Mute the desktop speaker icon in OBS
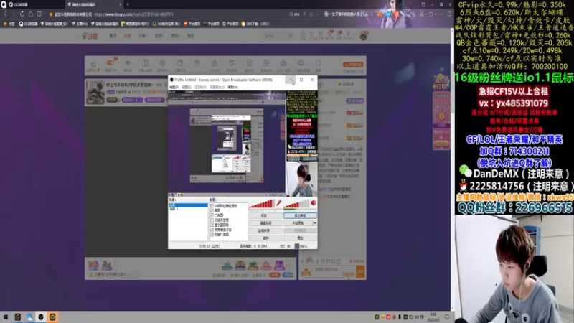This screenshot has height=323, width=574. 314,203
